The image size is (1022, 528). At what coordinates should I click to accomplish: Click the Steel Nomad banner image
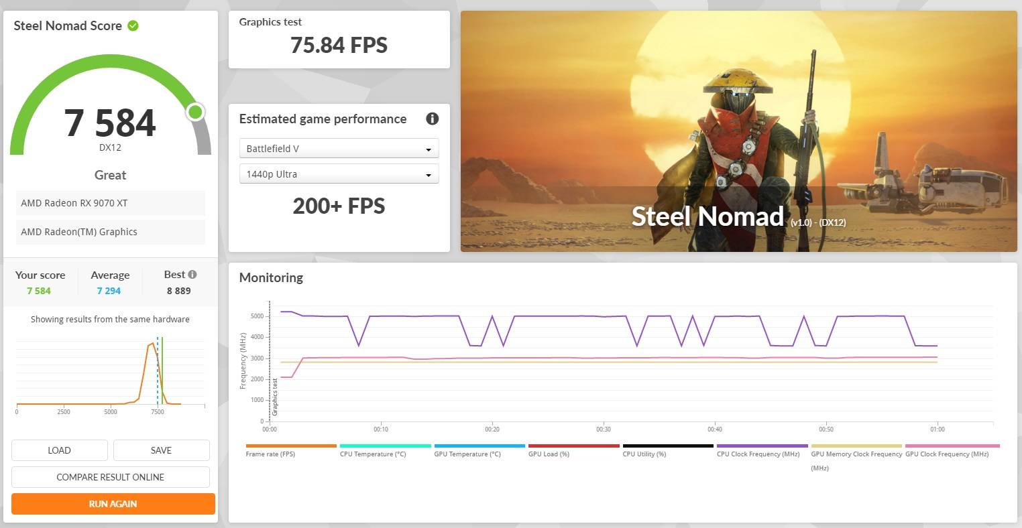tap(738, 131)
